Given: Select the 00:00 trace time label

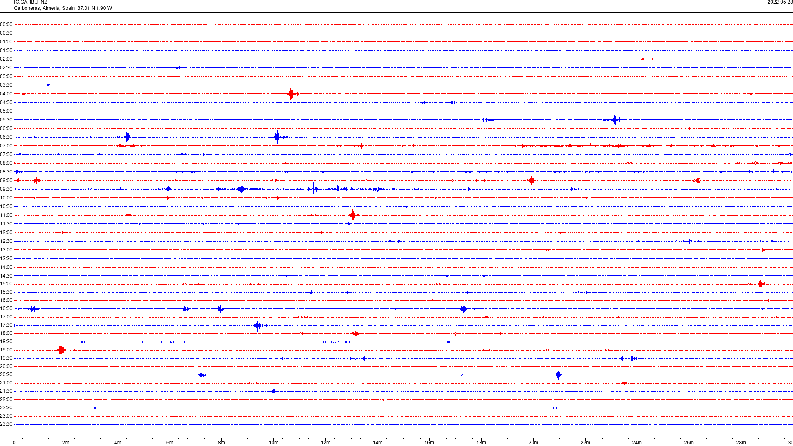Looking at the screenshot, I should 6,24.
